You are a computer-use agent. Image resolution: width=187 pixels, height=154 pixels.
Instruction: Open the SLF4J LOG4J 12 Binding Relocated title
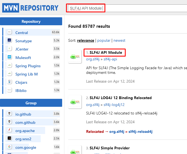point(120,98)
